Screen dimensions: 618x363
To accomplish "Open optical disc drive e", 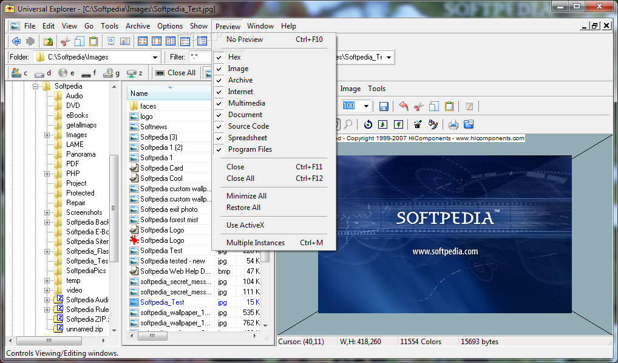I will tap(66, 73).
